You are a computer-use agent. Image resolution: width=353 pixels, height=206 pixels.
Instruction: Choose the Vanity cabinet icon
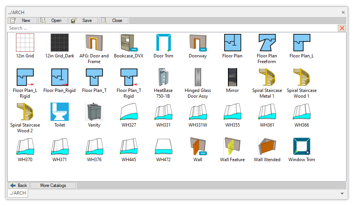coord(94,112)
